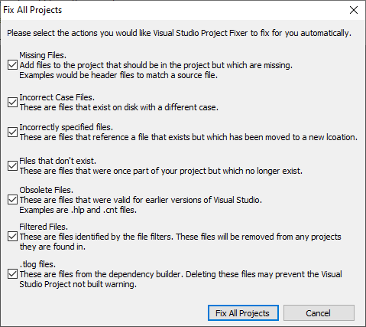Disable the .tlog files checkbox

12,274
